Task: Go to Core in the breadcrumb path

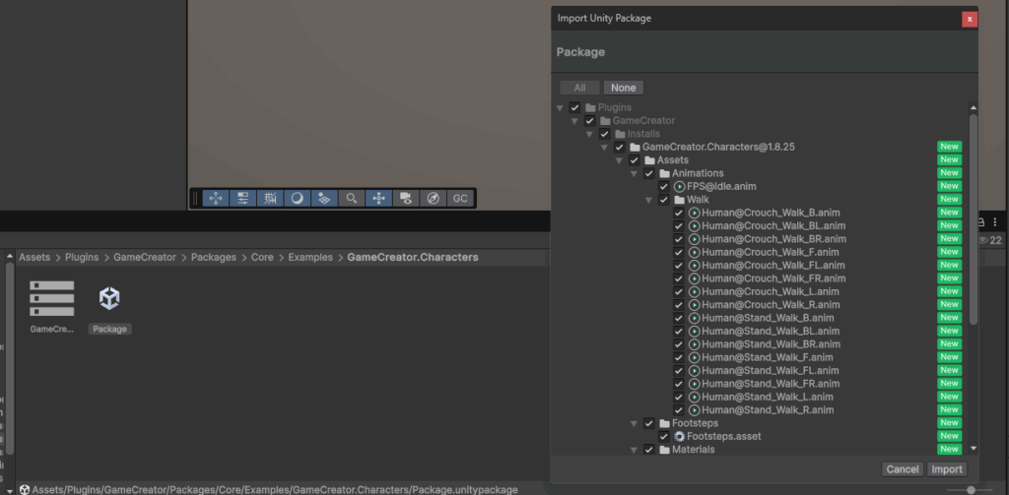Action: coord(262,257)
